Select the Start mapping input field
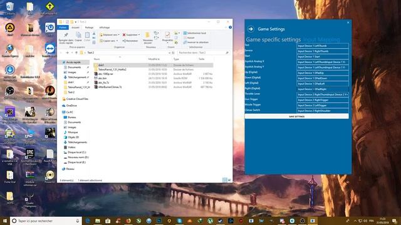 coord(323,57)
